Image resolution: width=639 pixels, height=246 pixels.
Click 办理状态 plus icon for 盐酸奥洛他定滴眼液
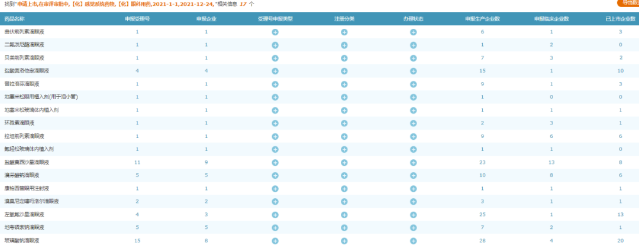click(x=413, y=71)
